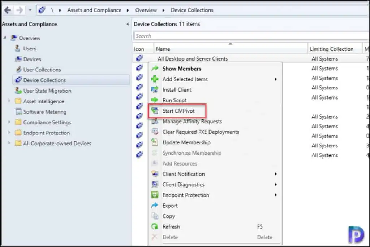Open the Asset Intelligence tree item
Viewport: 370px width, 247px height.
44,101
